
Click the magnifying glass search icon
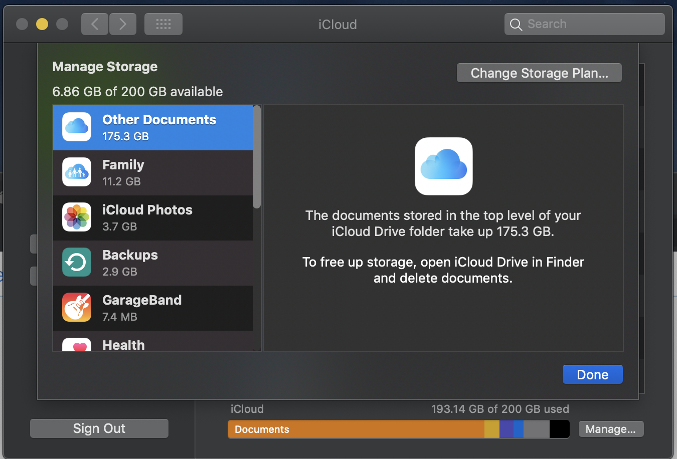516,24
